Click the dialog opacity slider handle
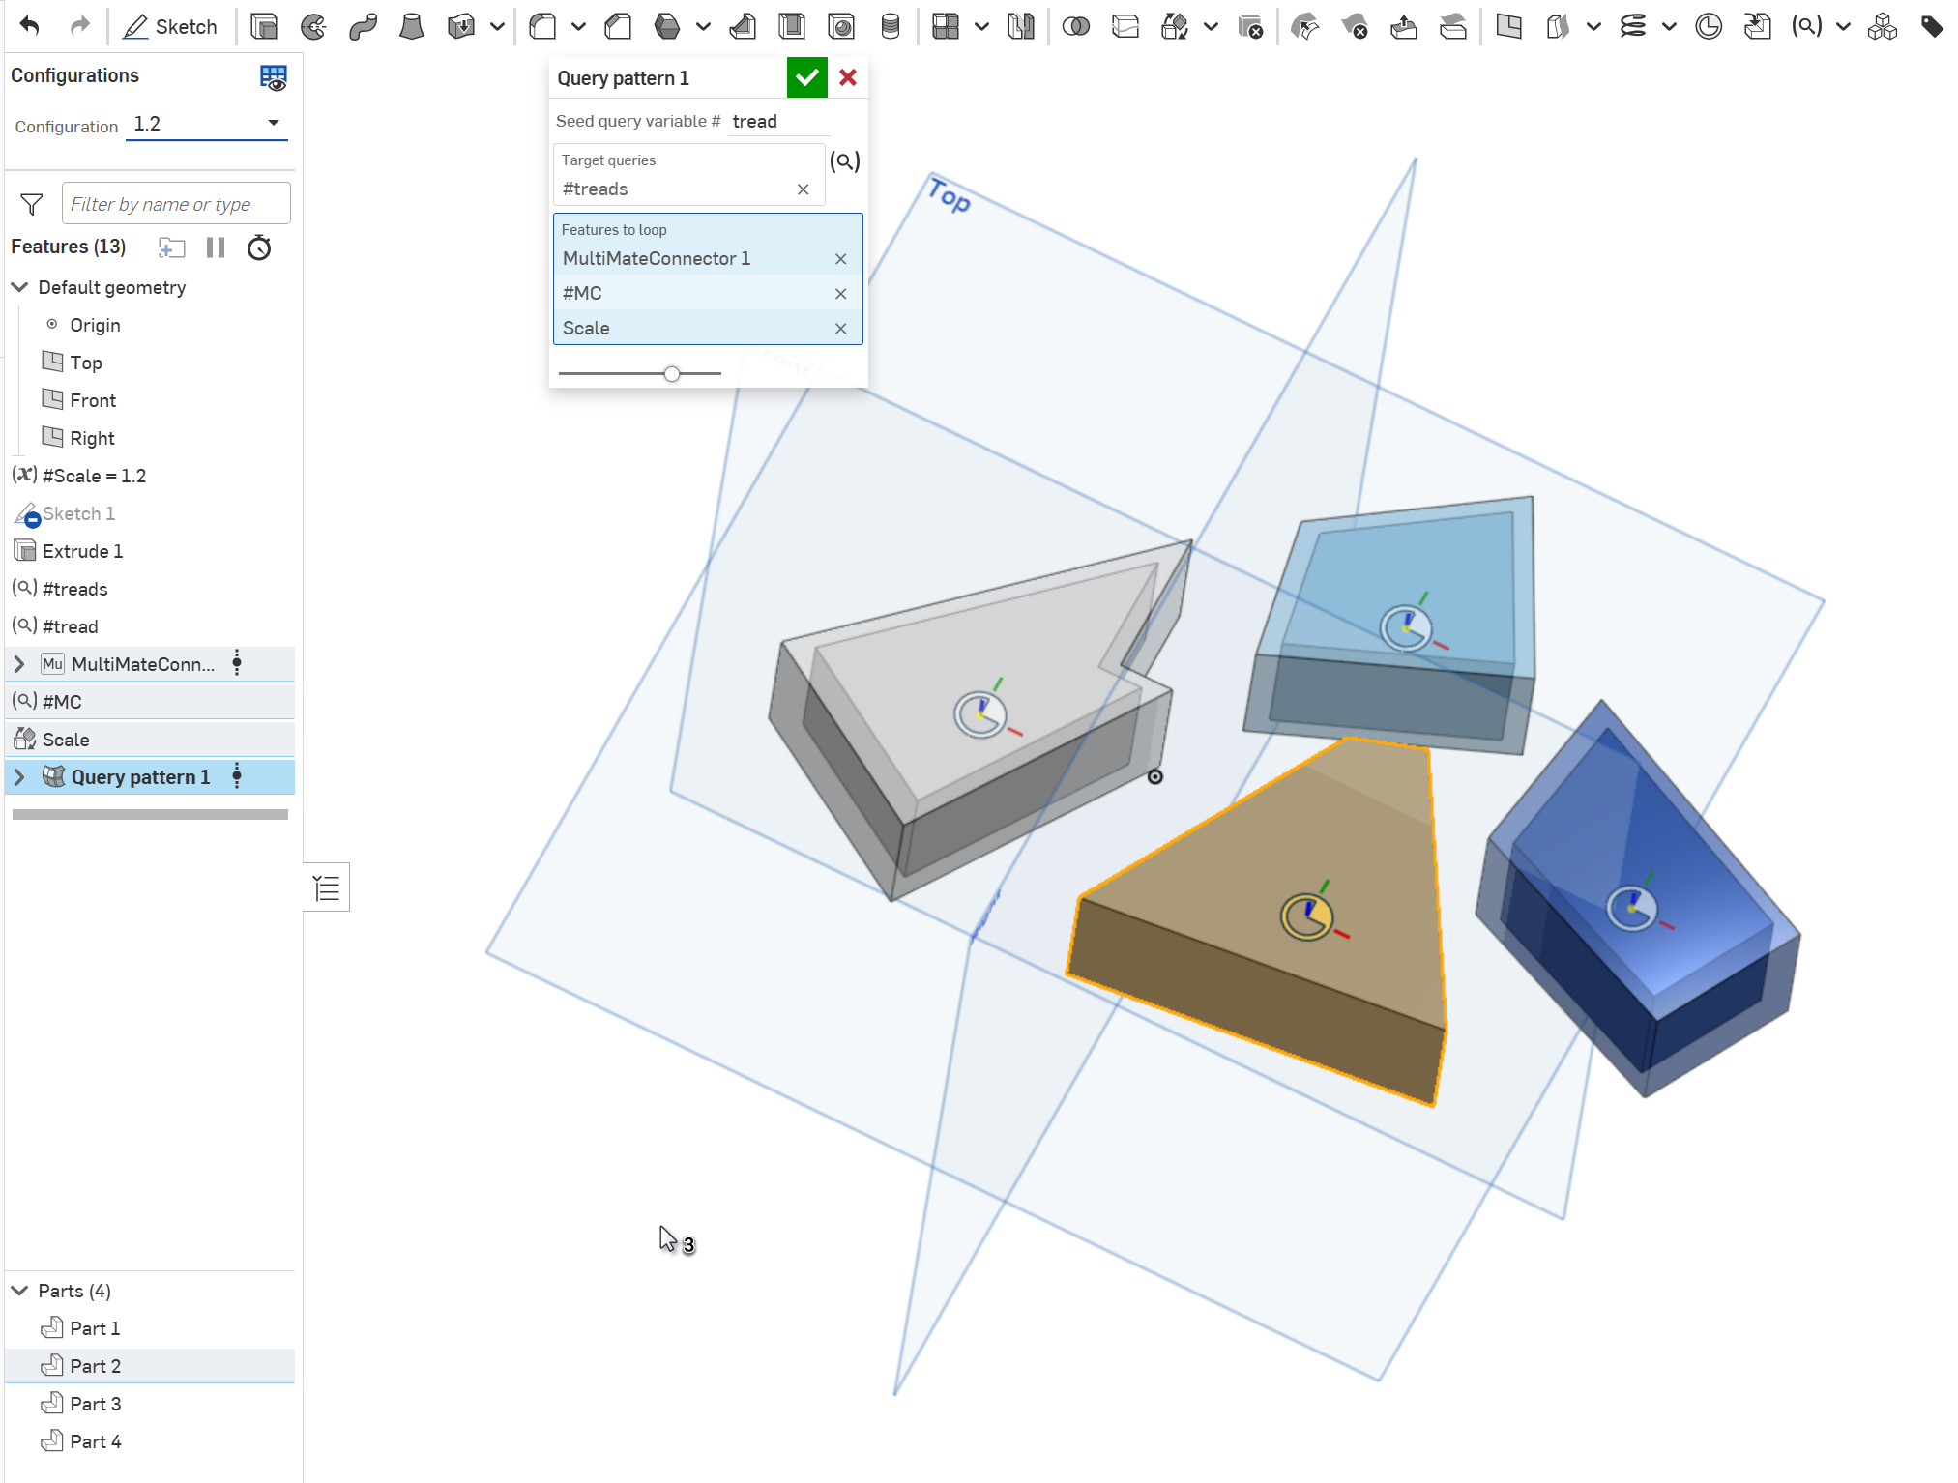The image size is (1958, 1483). (x=672, y=374)
